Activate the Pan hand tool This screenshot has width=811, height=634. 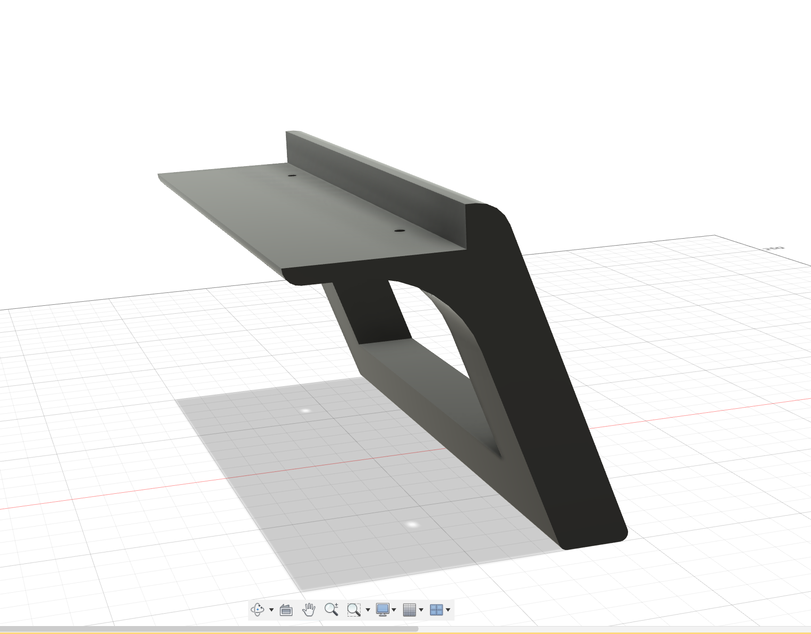tap(309, 610)
